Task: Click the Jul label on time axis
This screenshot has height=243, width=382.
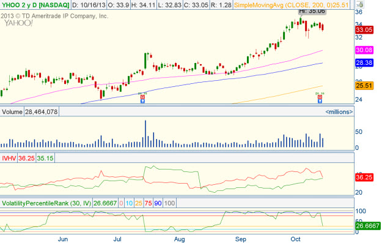Action: (x=117, y=239)
